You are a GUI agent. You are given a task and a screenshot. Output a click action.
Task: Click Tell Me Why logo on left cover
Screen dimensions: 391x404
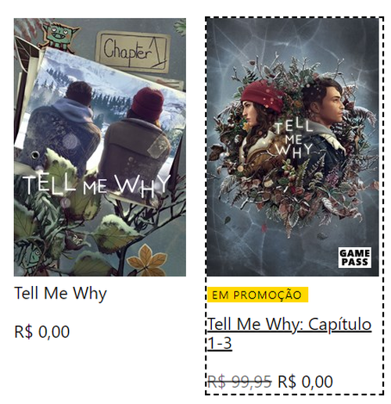click(96, 185)
